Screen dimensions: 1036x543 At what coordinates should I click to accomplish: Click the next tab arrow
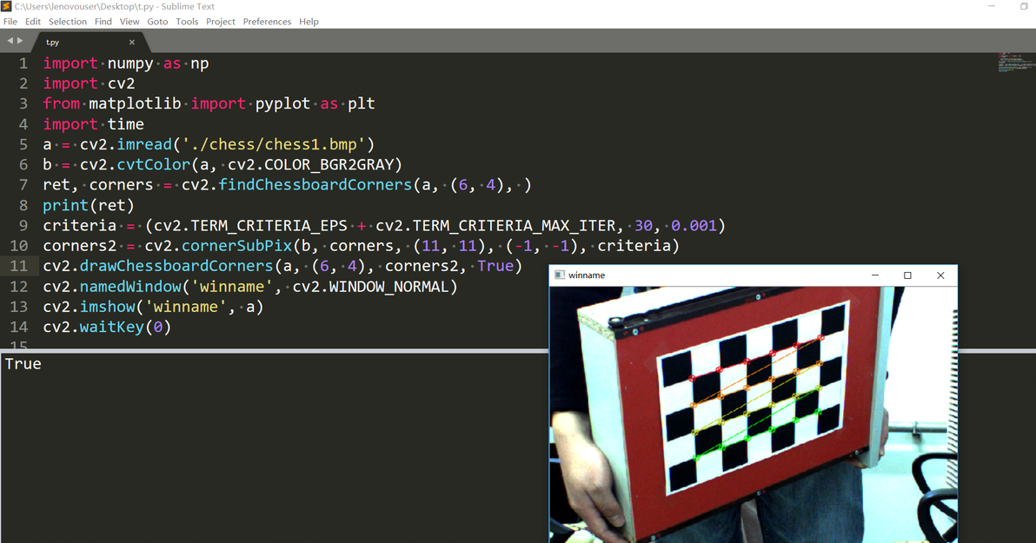point(20,41)
